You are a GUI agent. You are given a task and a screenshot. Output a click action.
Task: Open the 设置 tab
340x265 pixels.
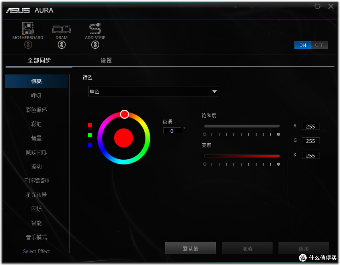click(x=106, y=60)
